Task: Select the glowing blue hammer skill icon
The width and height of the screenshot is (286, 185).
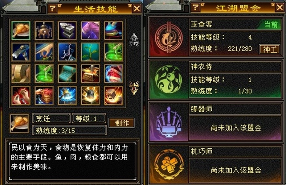Action: [x=67, y=96]
